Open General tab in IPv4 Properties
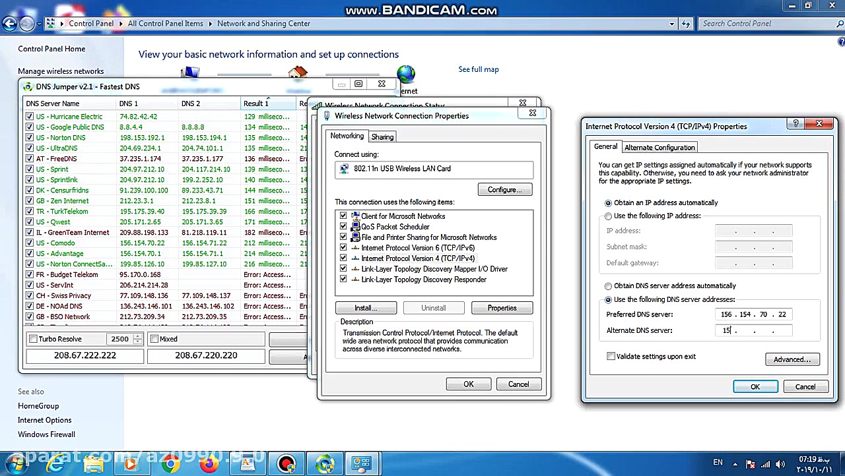The height and width of the screenshot is (476, 845). tap(605, 146)
